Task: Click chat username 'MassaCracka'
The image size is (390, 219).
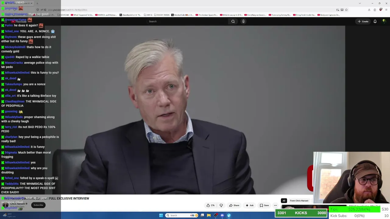Action: coord(14,63)
